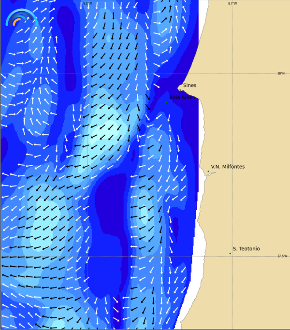
Task: Click intersection of 9.2°W and 37.5°N gridlines
Action: click(x=87, y=256)
